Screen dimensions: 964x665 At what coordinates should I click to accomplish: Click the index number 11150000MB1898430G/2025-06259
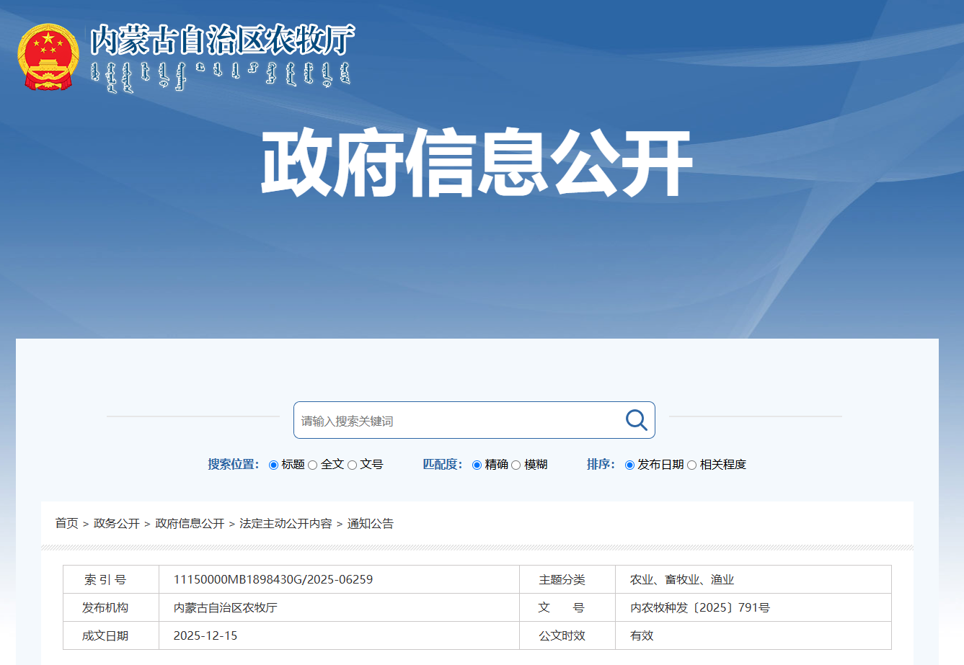coord(273,579)
